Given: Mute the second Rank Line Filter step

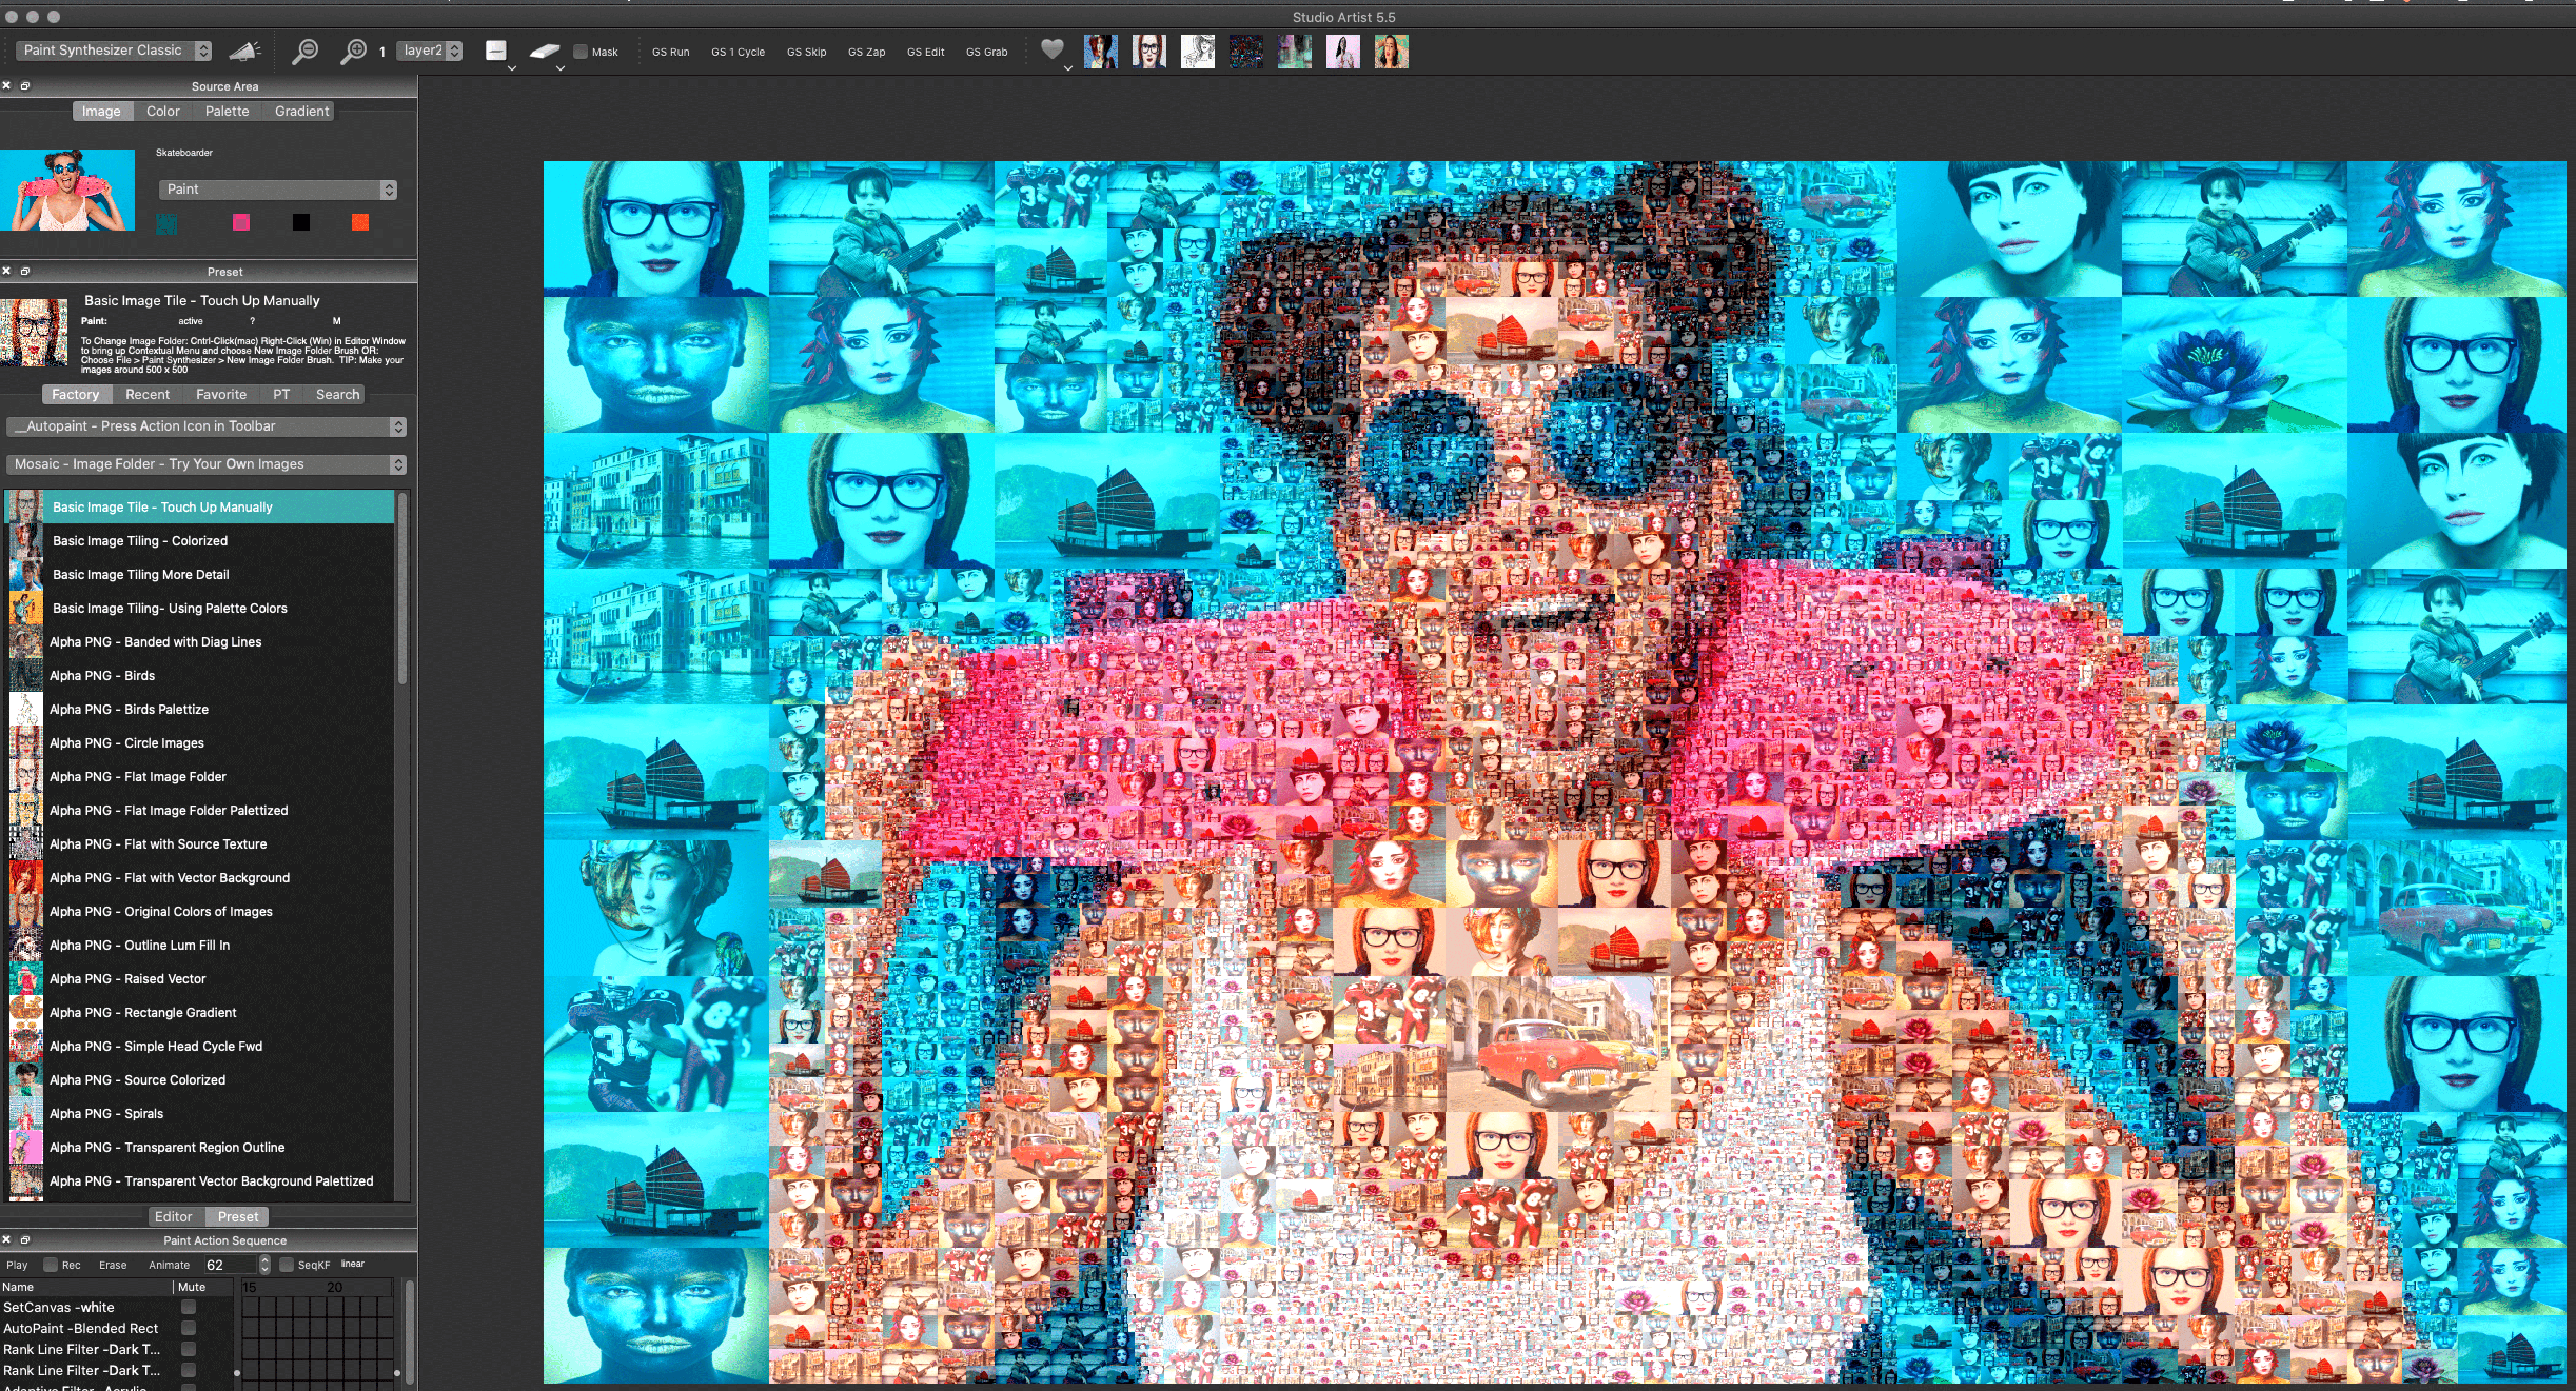Looking at the screenshot, I should 188,1370.
